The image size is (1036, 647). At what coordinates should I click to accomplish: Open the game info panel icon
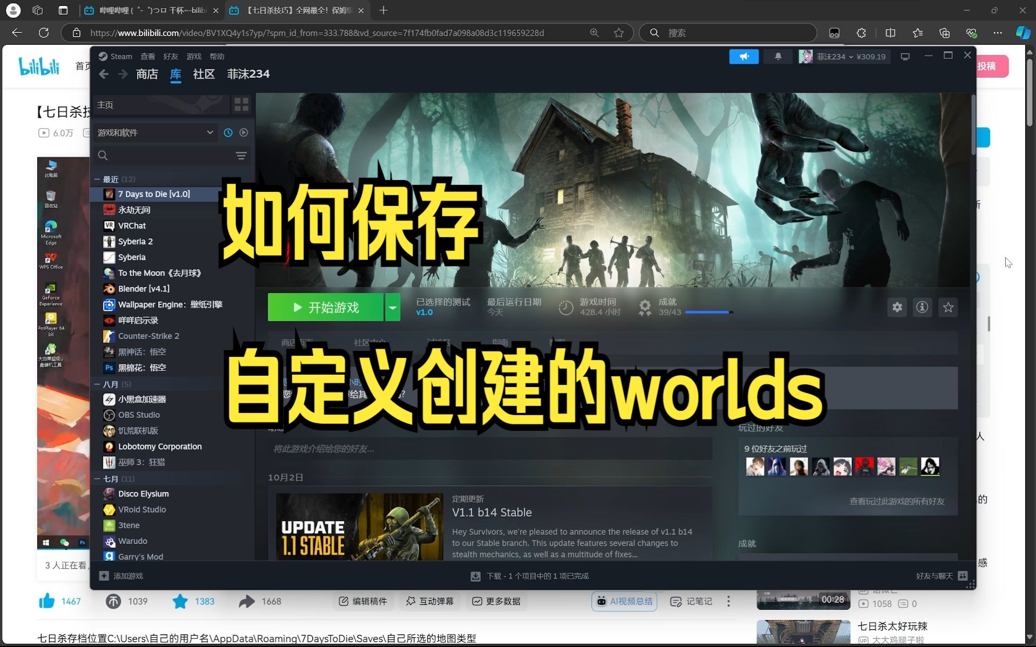pos(922,307)
